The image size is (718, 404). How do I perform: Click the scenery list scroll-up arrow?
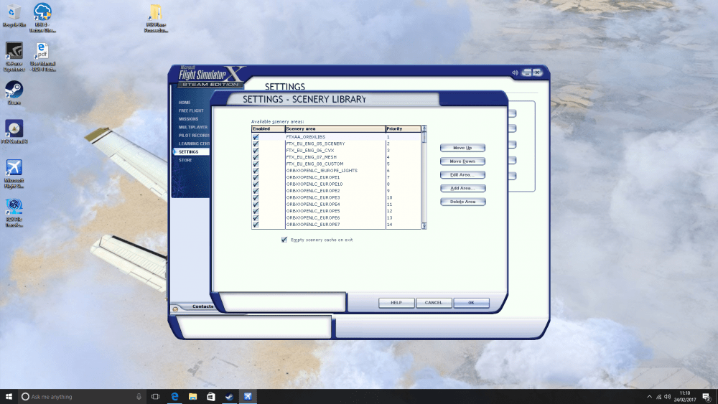pyautogui.click(x=424, y=128)
